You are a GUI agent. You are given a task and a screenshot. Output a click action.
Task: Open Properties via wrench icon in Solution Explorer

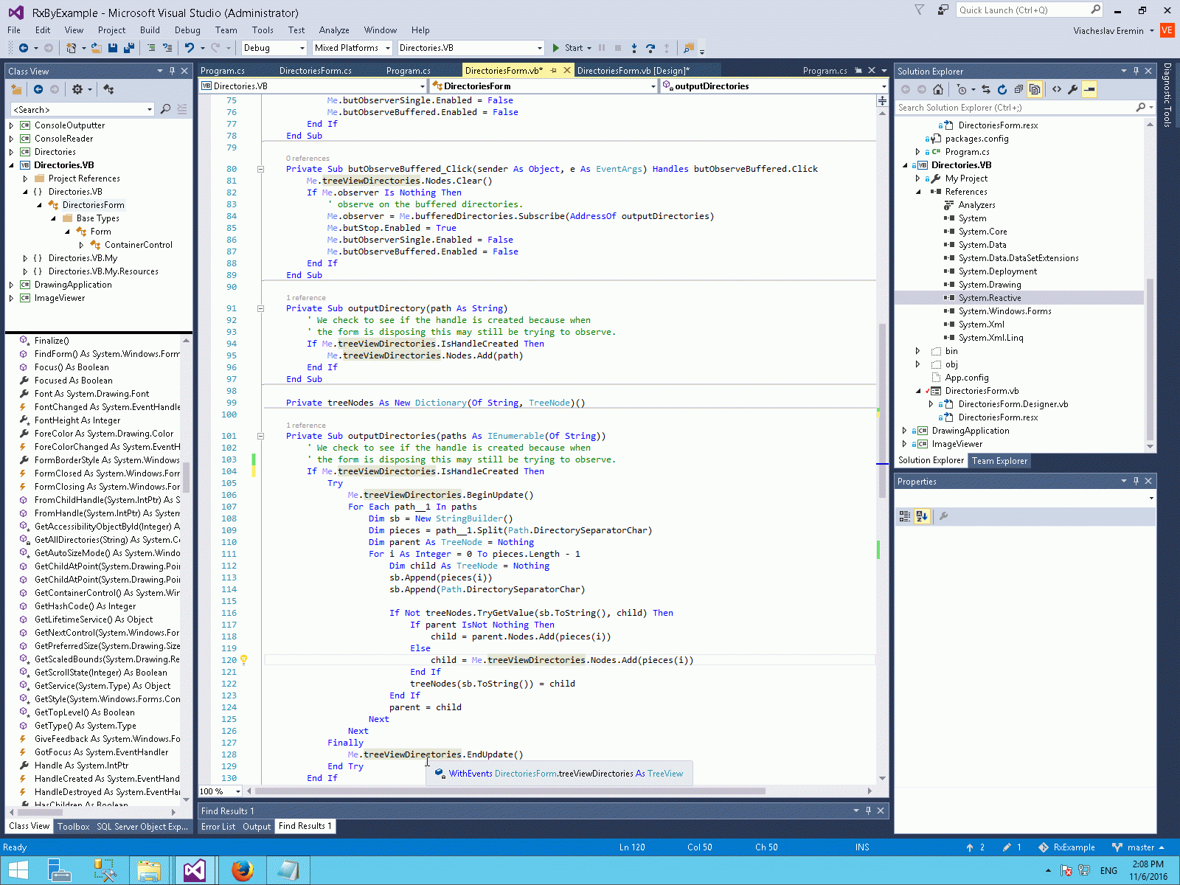1072,89
